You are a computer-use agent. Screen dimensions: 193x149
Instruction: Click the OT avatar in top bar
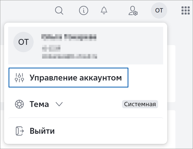tap(159, 10)
